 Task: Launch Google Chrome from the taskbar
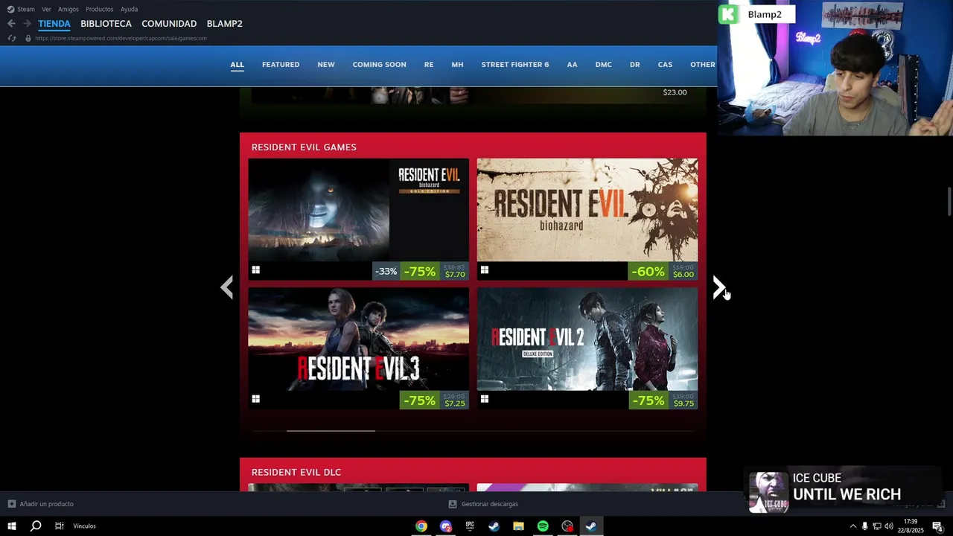[x=421, y=526]
